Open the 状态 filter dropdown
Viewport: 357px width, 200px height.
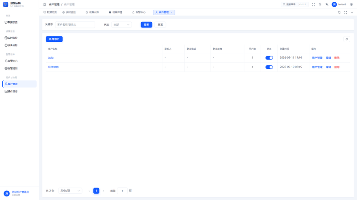[x=121, y=25]
